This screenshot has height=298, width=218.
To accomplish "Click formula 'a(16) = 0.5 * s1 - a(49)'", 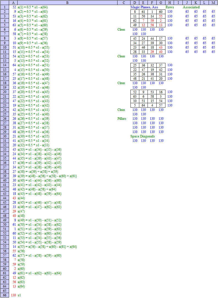I will pyautogui.click(x=33, y=74).
